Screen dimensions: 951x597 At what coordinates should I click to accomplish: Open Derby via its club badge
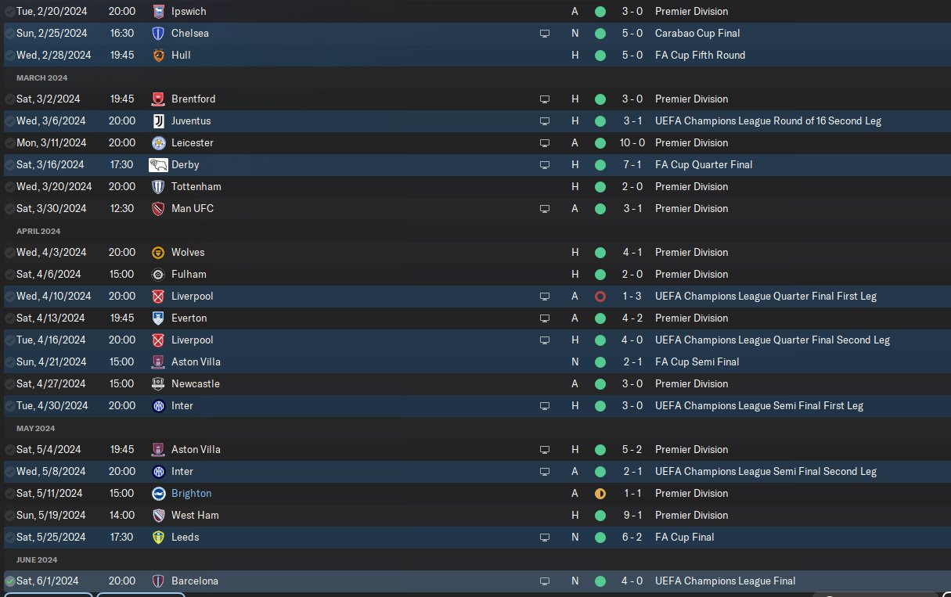tap(158, 165)
